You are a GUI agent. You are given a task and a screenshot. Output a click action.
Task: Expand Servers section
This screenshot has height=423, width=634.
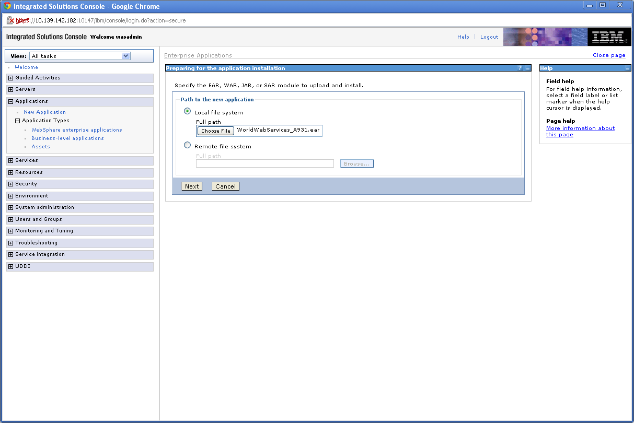tap(10, 89)
